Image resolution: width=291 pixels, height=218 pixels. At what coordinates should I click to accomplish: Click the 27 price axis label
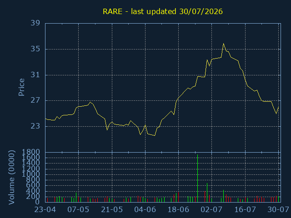[x=35, y=100]
